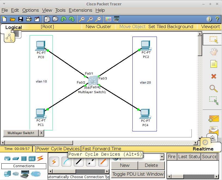Pick the automatic connection lightning icon
This screenshot has height=180, width=222.
pyautogui.click(x=54, y=162)
